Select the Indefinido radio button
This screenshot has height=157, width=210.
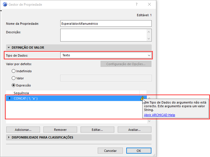(x=13, y=71)
